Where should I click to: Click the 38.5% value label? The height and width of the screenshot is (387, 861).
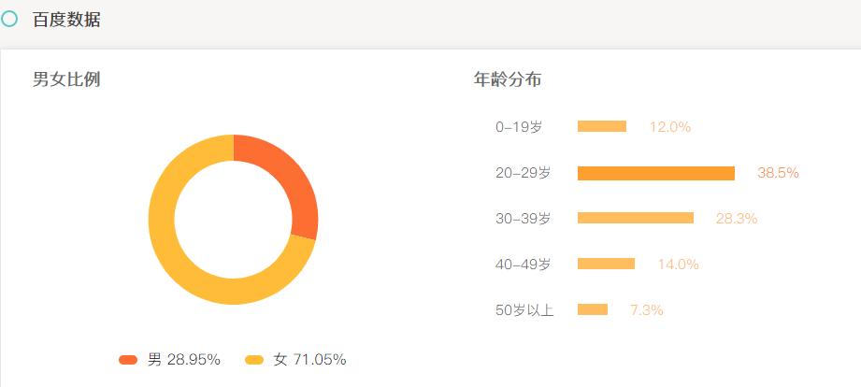[x=778, y=173]
